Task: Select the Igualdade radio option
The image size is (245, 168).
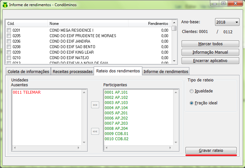Action: click(192, 91)
